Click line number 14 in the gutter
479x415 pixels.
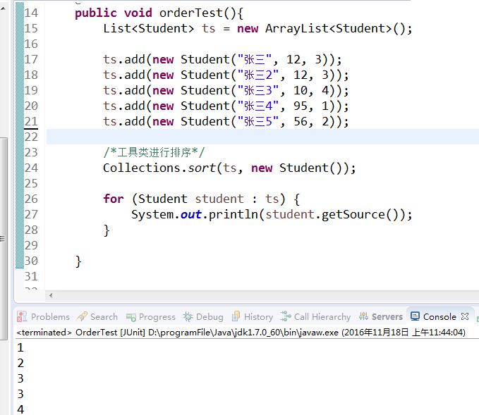pyautogui.click(x=31, y=13)
